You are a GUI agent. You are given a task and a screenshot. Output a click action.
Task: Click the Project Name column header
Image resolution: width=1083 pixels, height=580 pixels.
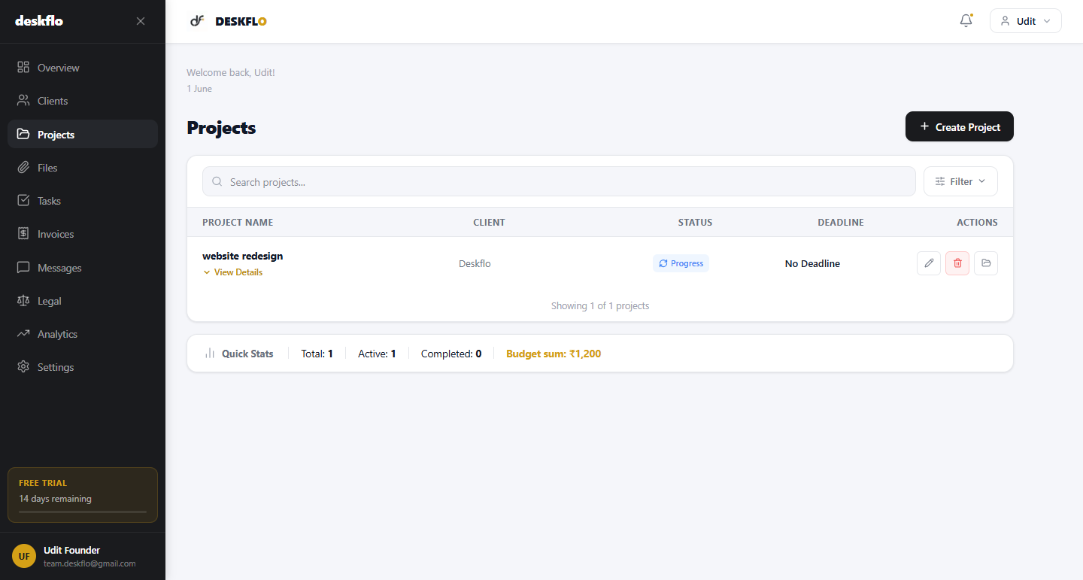pyautogui.click(x=238, y=222)
